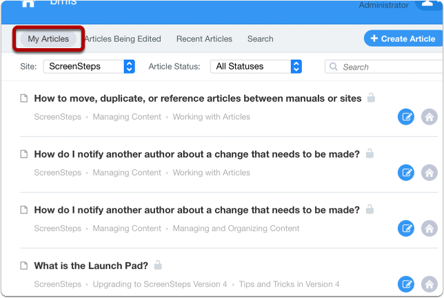
Task: Click edit icon for the Managing and Organizing Content article
Action: coord(406,228)
